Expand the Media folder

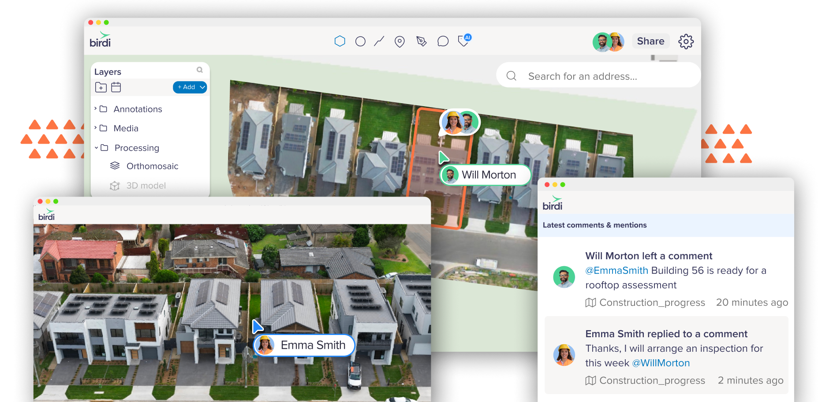click(96, 128)
